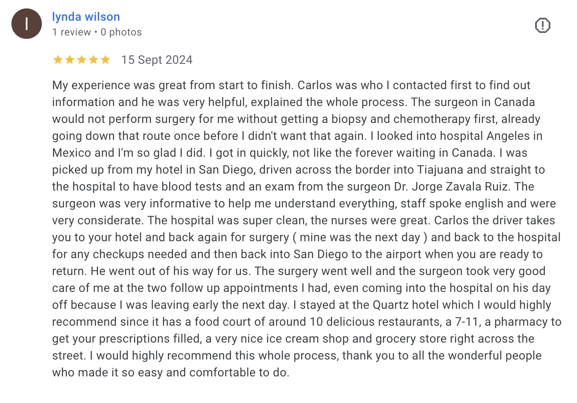Click the fourth rating star
The height and width of the screenshot is (403, 577).
coord(93,60)
